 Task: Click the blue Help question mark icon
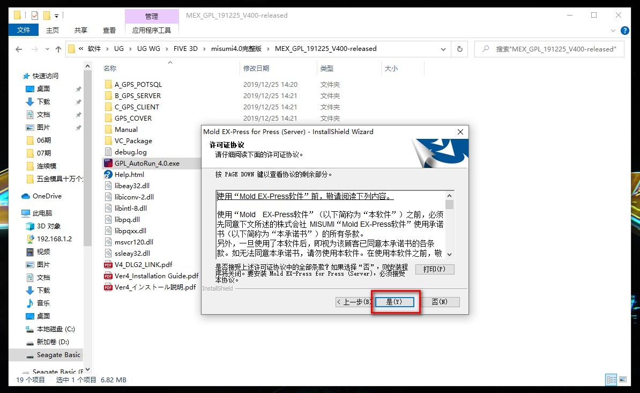click(625, 31)
